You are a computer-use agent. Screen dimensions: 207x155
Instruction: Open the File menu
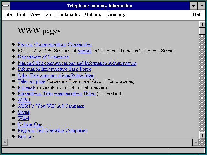8,14
